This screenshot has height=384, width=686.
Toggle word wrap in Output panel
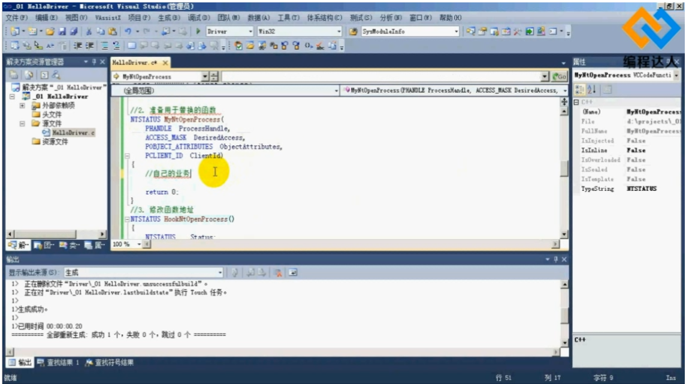point(294,272)
